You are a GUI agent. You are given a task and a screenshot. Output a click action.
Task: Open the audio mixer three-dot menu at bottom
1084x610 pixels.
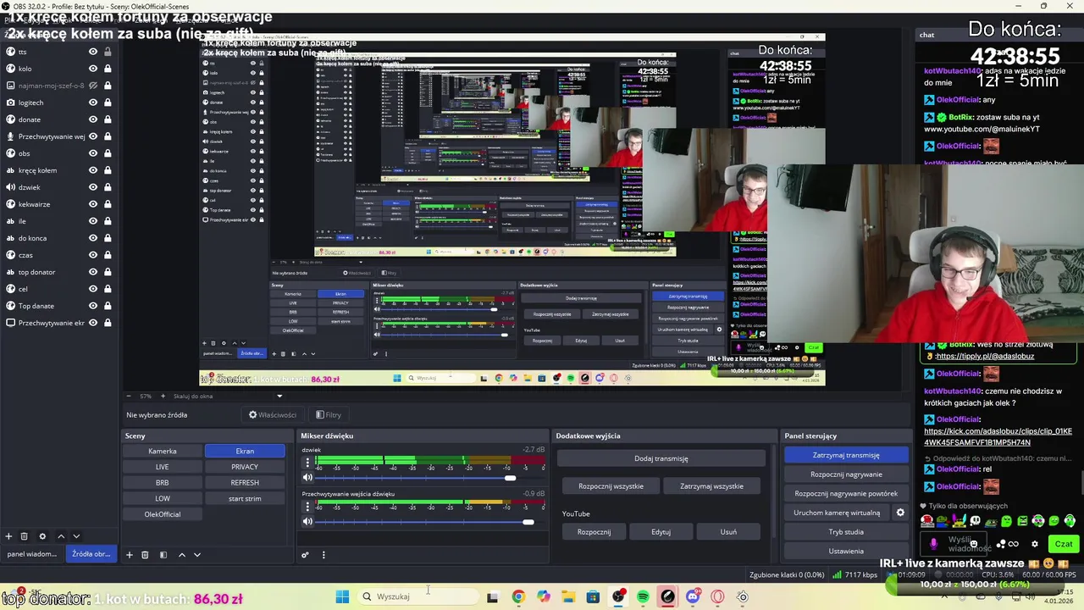(x=324, y=555)
